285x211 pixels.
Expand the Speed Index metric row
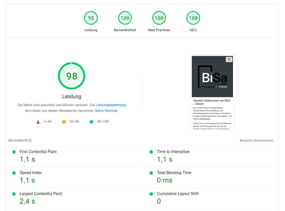point(31,173)
